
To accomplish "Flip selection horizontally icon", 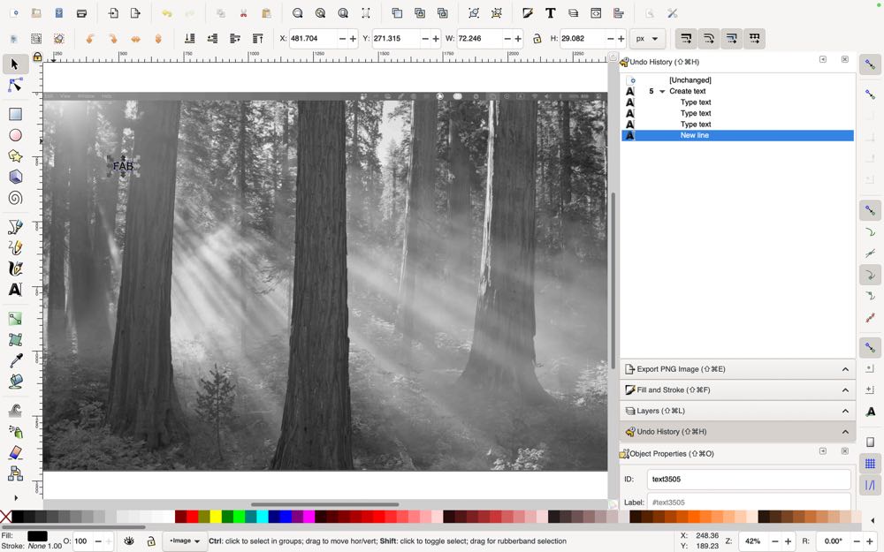I will coord(135,38).
